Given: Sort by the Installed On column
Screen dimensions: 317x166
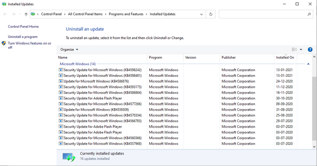Looking at the screenshot, I should pyautogui.click(x=286, y=57).
